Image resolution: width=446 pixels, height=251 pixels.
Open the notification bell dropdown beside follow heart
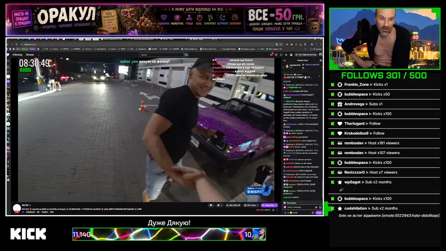pos(220,205)
